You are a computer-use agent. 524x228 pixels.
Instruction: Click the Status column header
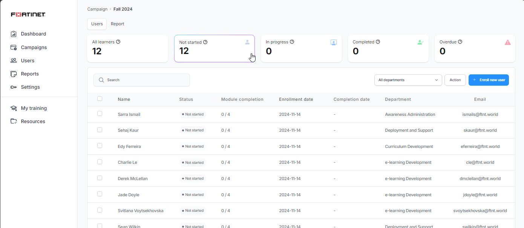coord(186,99)
